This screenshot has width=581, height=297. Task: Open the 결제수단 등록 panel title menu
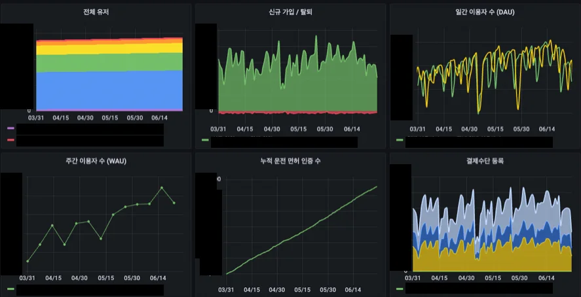(485, 161)
